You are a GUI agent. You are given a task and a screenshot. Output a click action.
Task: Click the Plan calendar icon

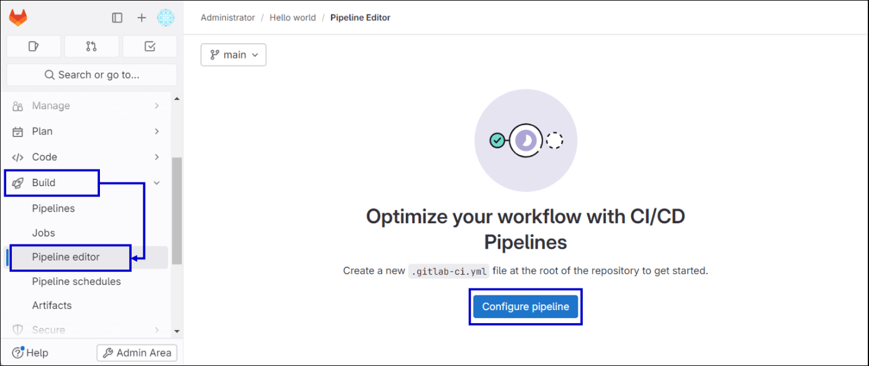coord(18,132)
